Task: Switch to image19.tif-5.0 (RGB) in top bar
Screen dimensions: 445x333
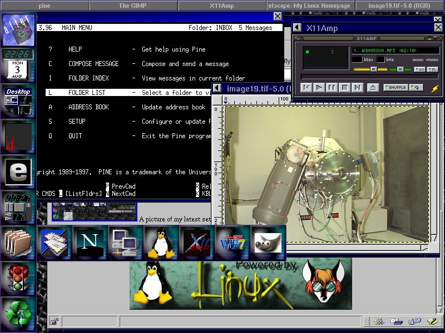Action: (399, 6)
